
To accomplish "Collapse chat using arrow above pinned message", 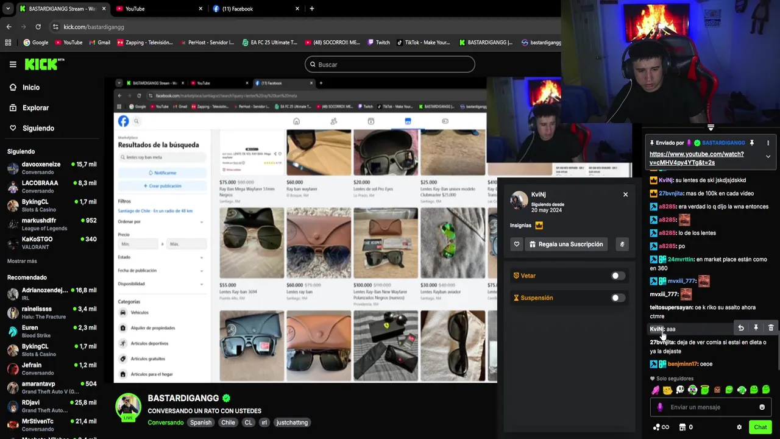I will click(711, 127).
